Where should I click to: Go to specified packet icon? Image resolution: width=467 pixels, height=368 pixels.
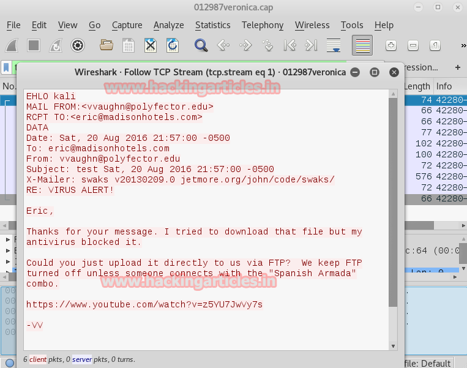tap(267, 45)
